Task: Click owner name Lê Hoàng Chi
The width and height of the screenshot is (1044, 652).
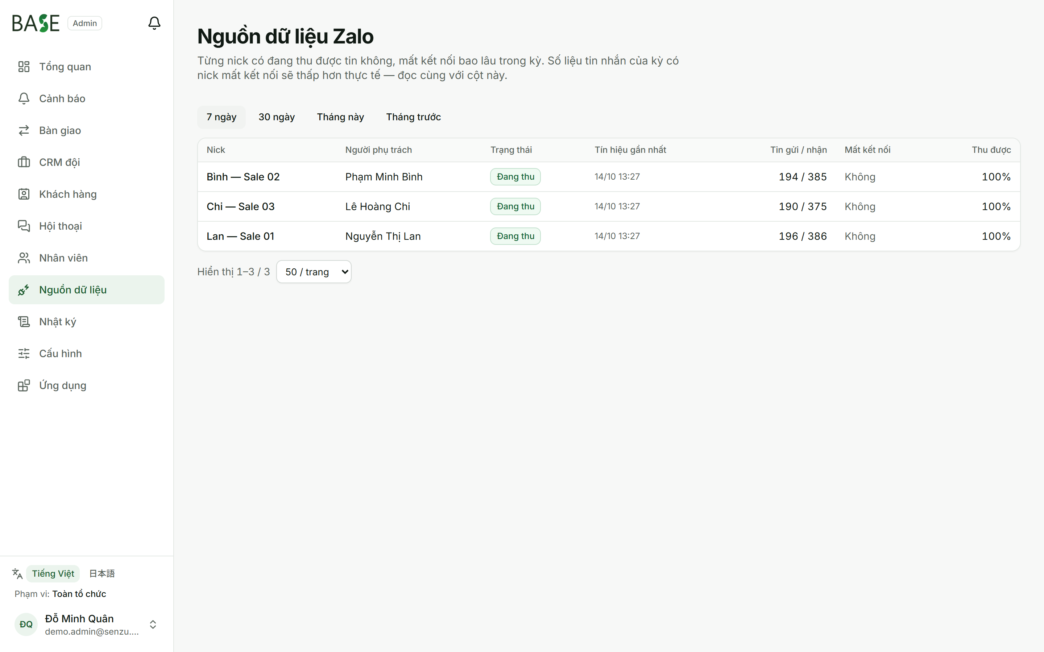Action: pos(377,206)
